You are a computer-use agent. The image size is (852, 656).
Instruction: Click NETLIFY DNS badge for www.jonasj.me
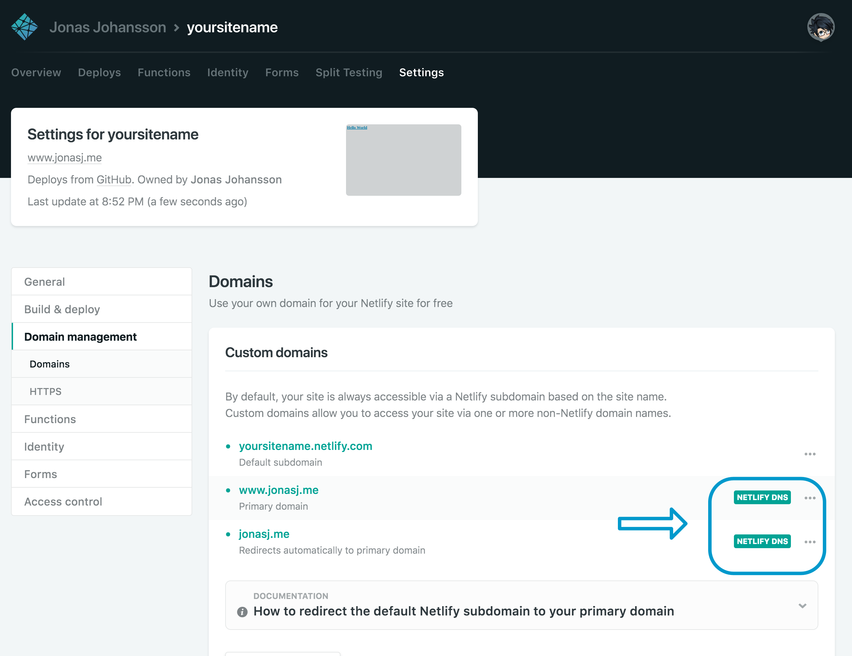[x=762, y=498]
